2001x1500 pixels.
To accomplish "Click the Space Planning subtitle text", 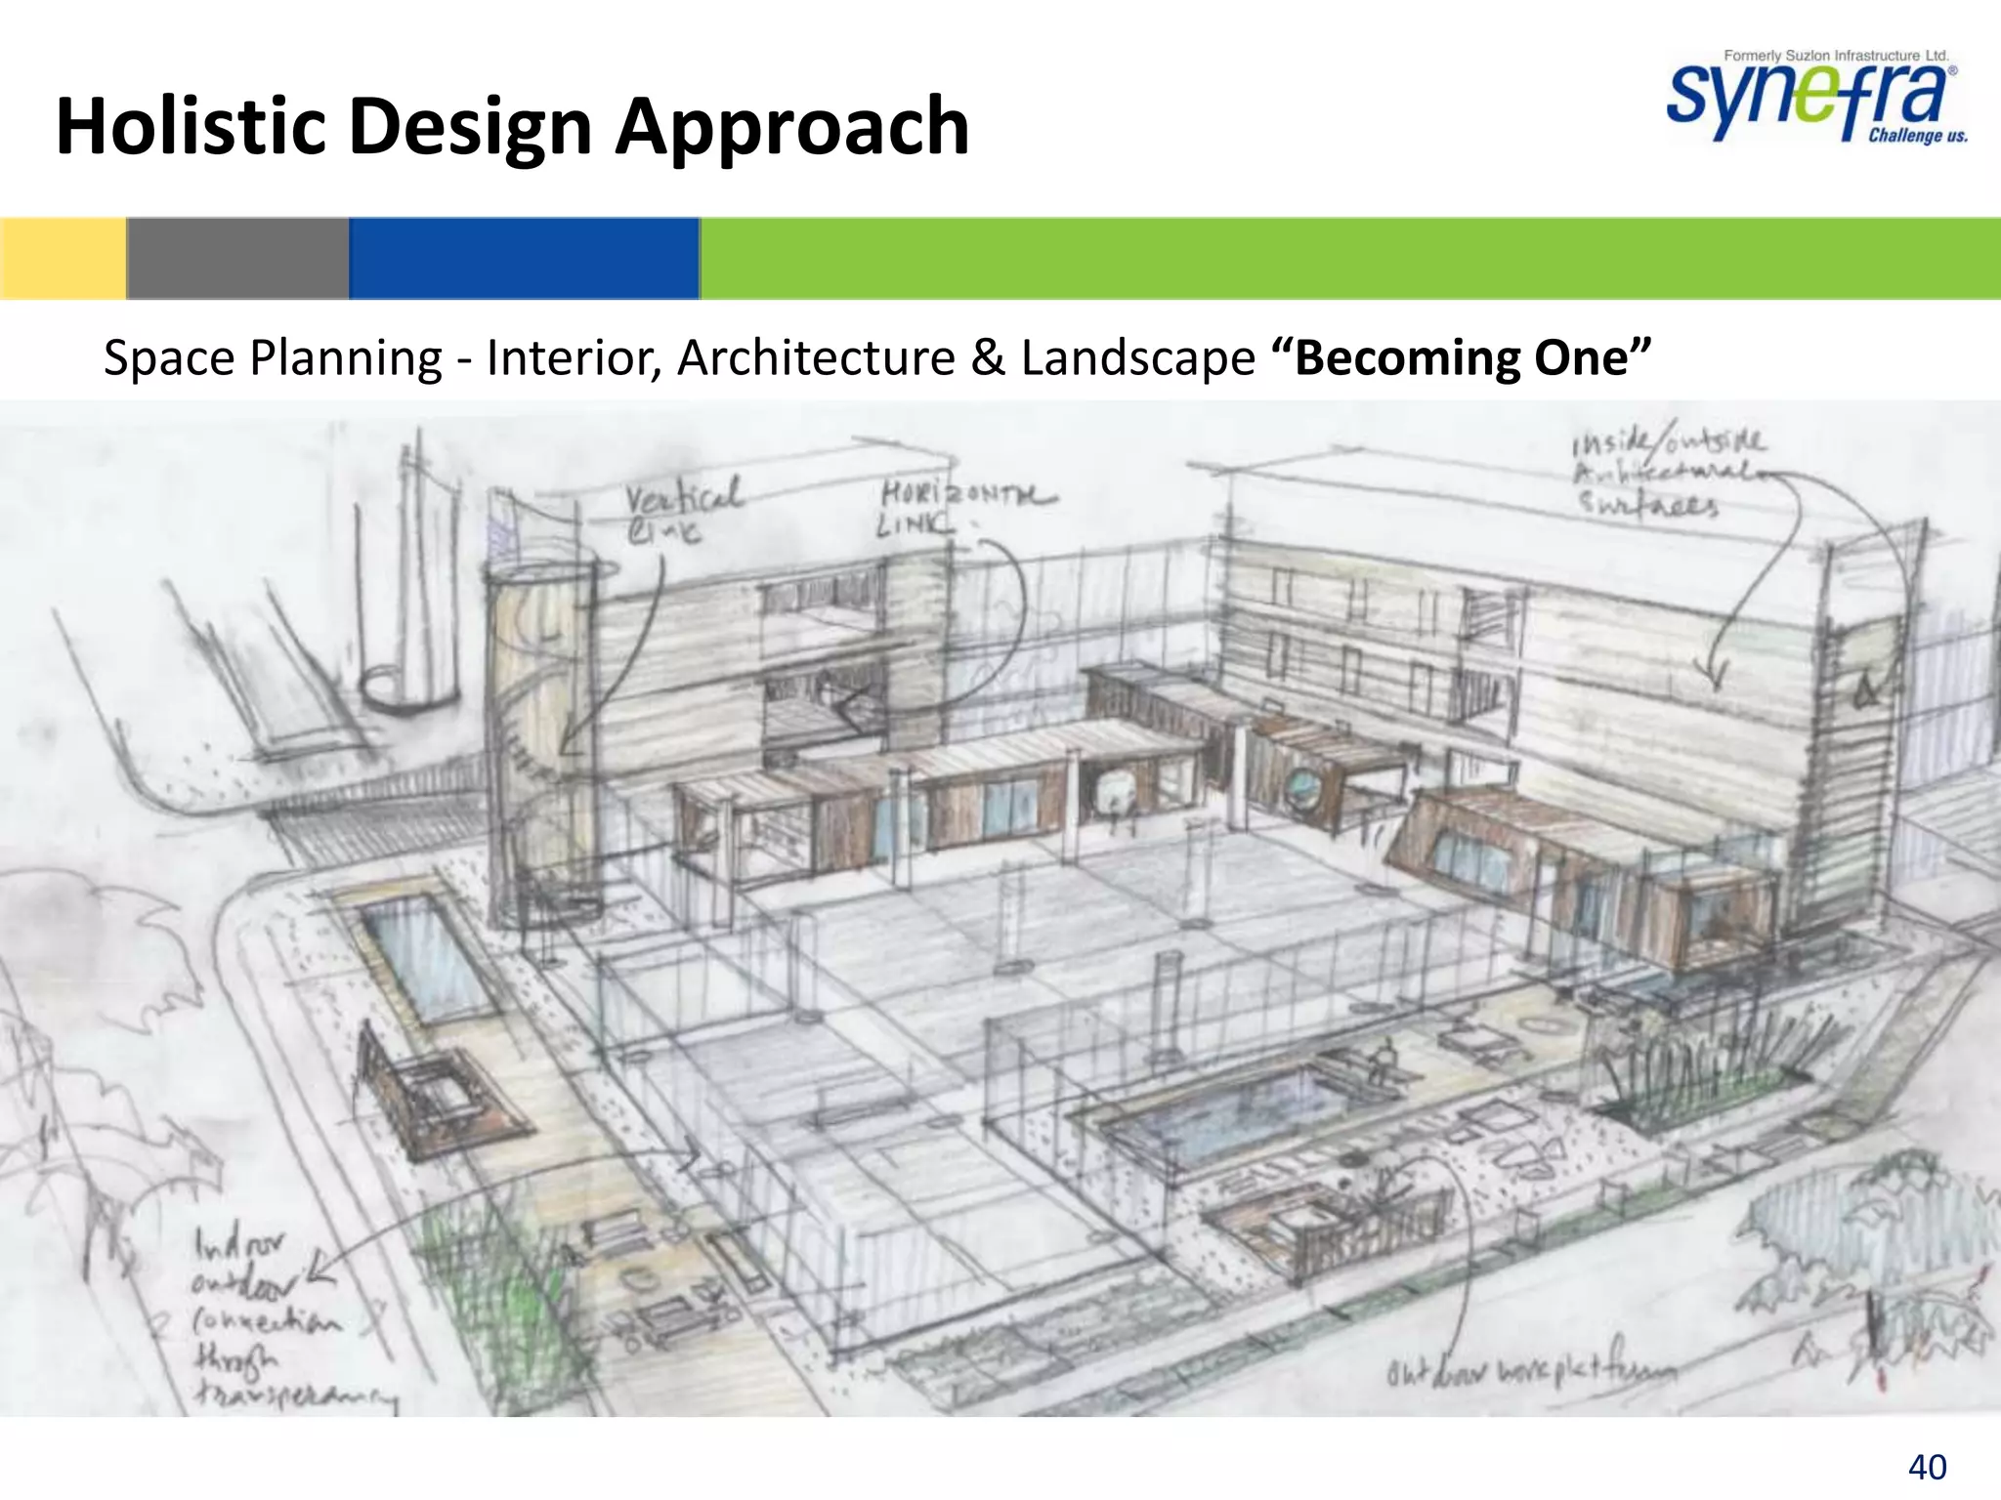I will coord(678,357).
